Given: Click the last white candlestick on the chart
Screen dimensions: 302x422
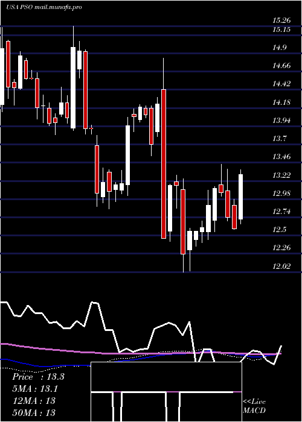Looking at the screenshot, I should click(x=240, y=197).
